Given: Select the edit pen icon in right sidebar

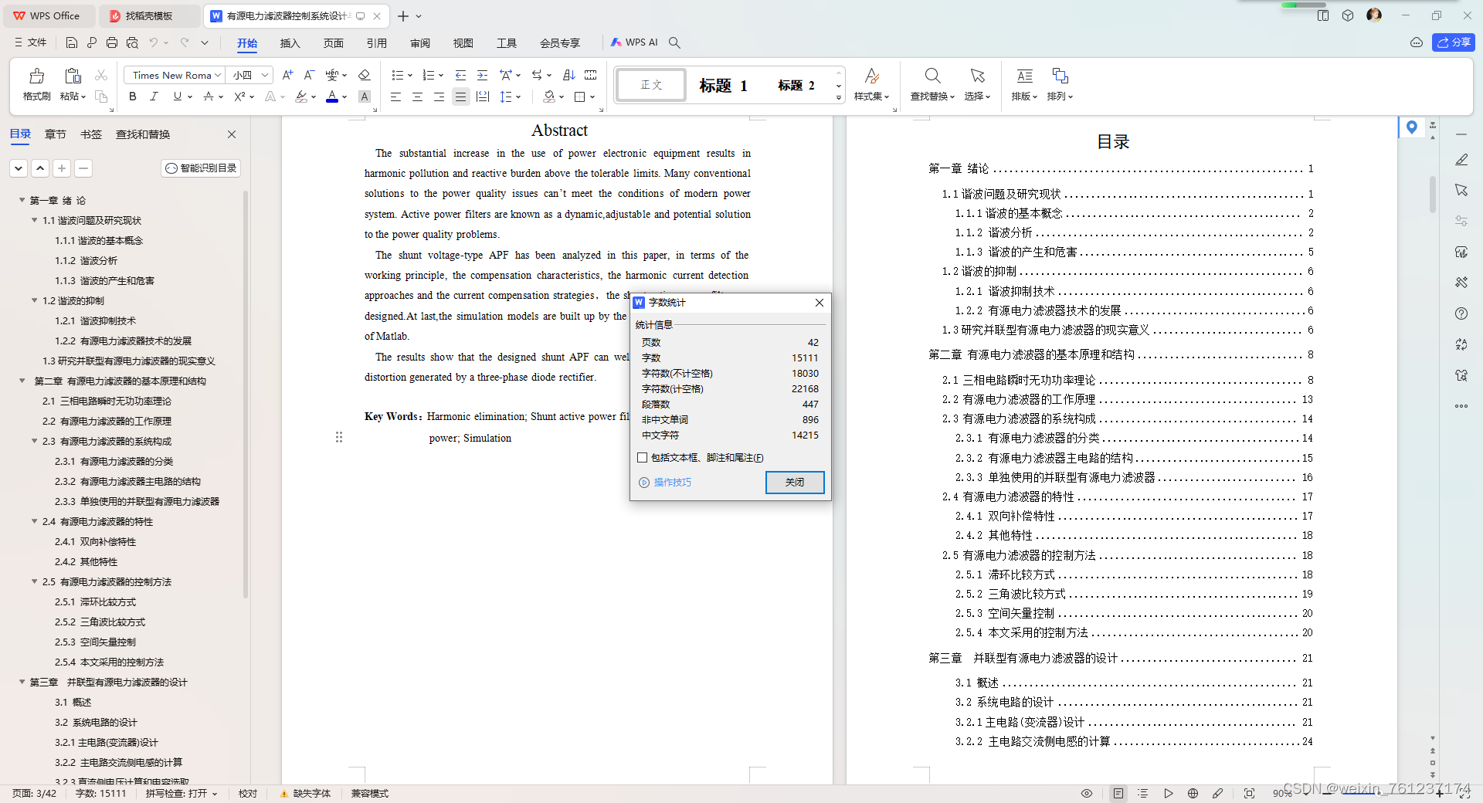Looking at the screenshot, I should [1461, 160].
